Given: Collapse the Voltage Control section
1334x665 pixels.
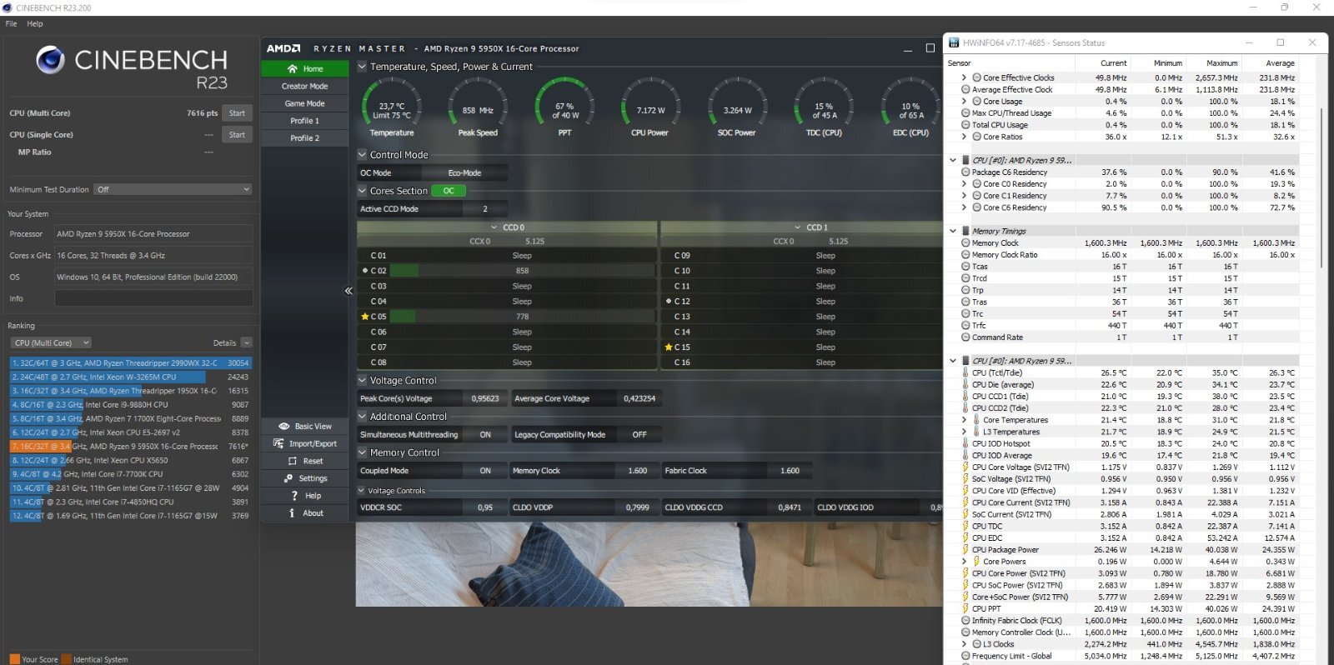Looking at the screenshot, I should click(363, 381).
